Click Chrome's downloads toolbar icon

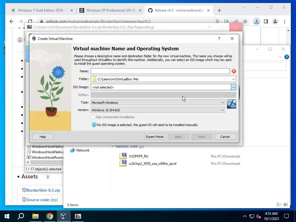[256, 21]
